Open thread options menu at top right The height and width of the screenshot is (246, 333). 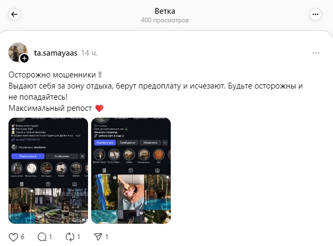(316, 14)
